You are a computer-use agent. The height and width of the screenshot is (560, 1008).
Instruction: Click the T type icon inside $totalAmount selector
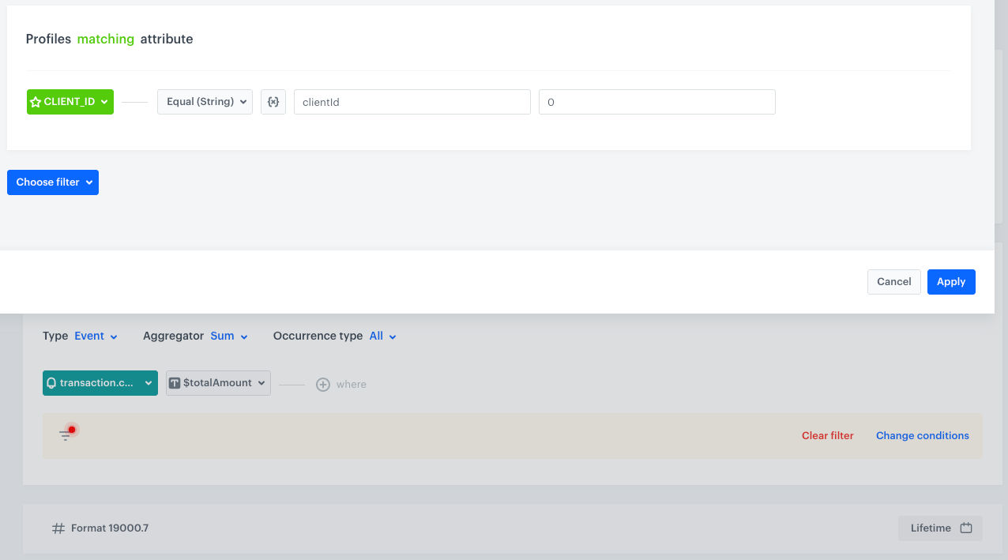click(x=175, y=383)
